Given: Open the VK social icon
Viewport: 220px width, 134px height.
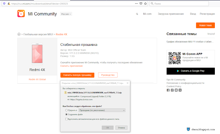Looking at the screenshot, I should click(180, 90).
